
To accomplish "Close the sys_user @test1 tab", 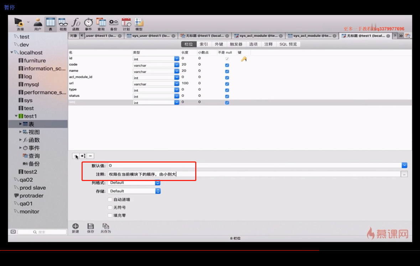I will pyautogui.click(x=173, y=36).
